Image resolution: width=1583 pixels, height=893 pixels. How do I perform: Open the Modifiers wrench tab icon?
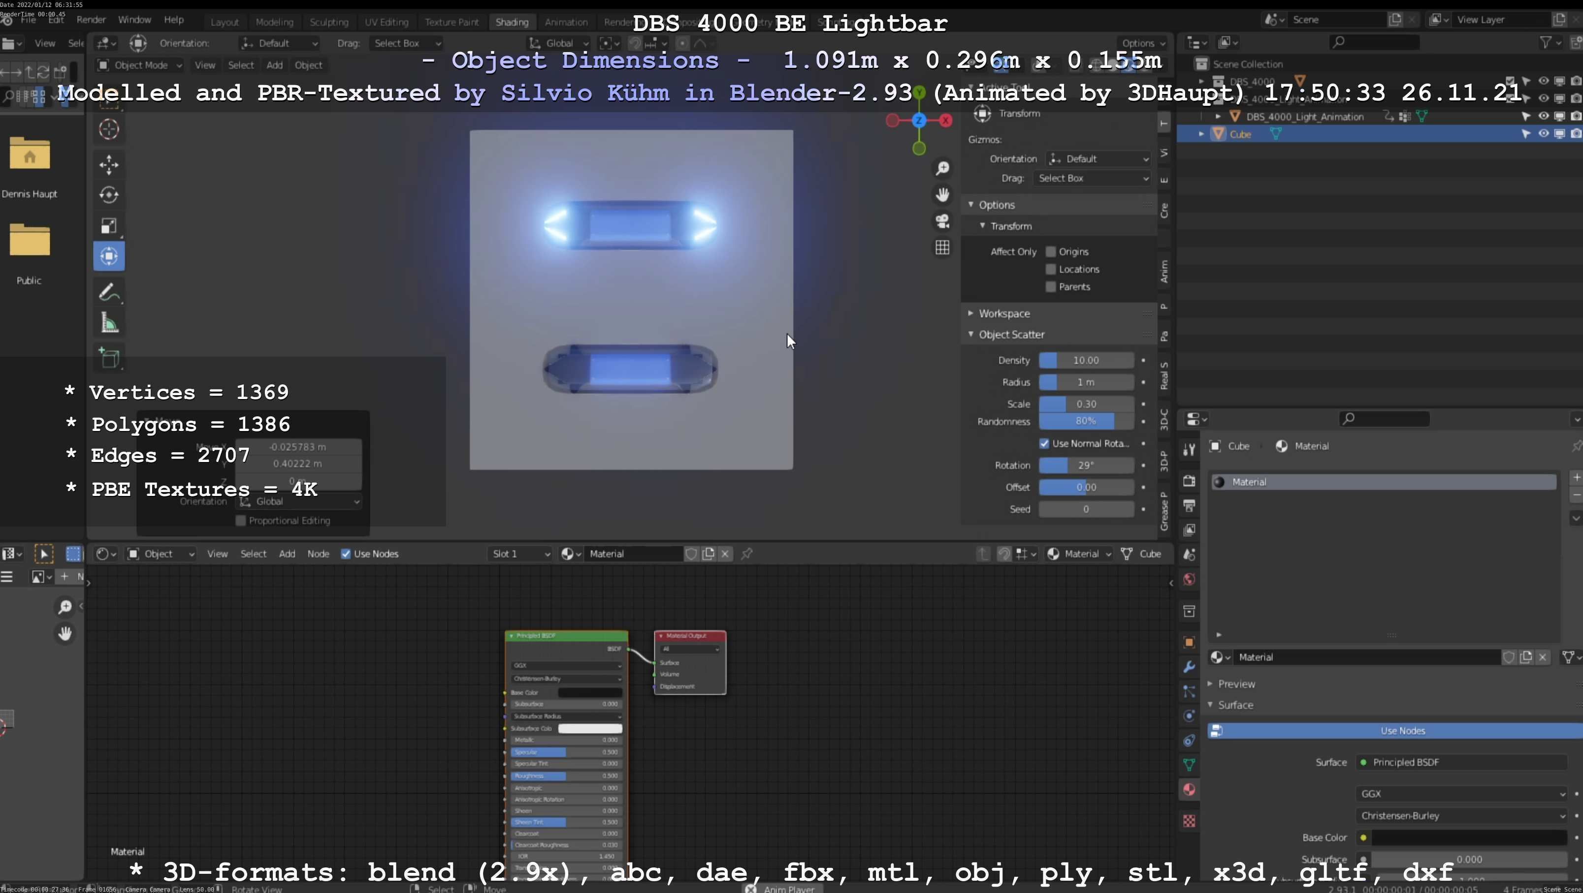tap(1189, 666)
